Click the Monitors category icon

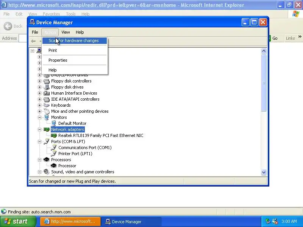47,117
